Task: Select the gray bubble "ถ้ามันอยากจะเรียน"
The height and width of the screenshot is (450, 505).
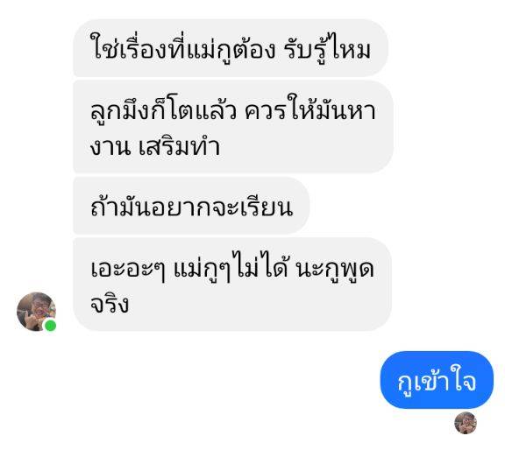Action: (x=191, y=206)
